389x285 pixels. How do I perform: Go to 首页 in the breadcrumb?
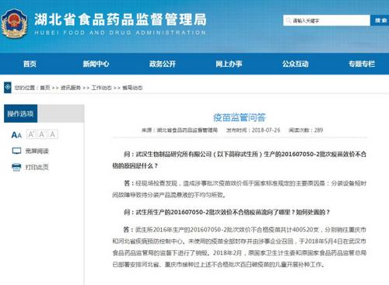point(45,88)
